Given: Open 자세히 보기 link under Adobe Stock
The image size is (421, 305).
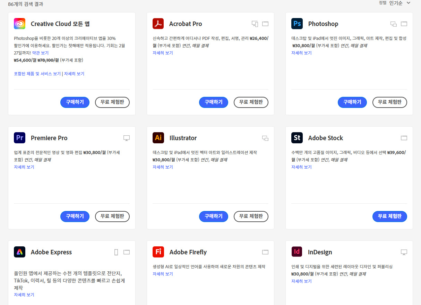Looking at the screenshot, I should (x=301, y=167).
